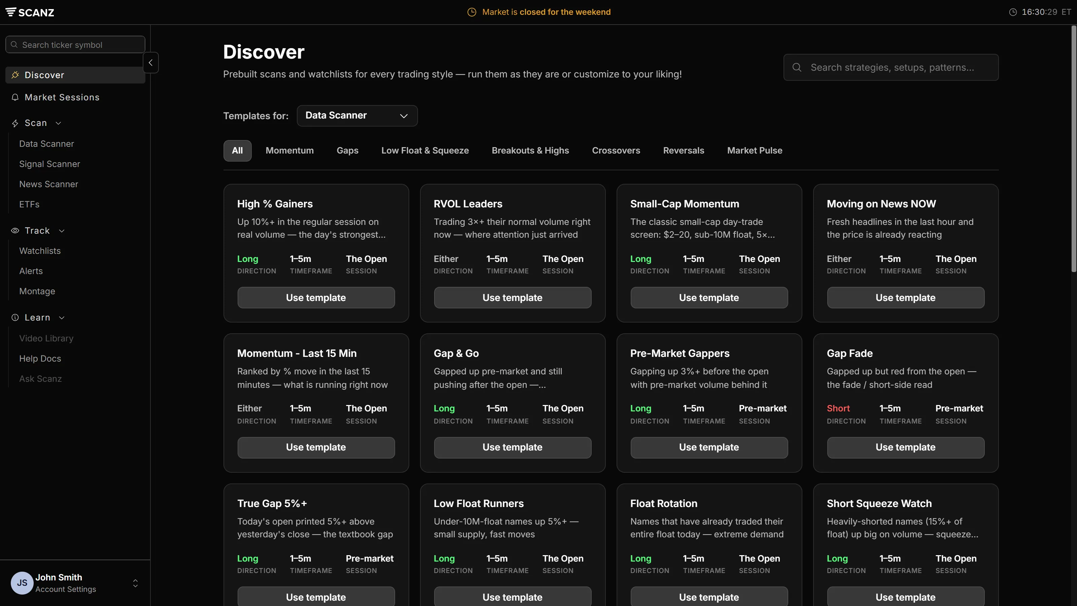Collapse the sidebar with the arrow button
The height and width of the screenshot is (606, 1077).
pos(150,63)
